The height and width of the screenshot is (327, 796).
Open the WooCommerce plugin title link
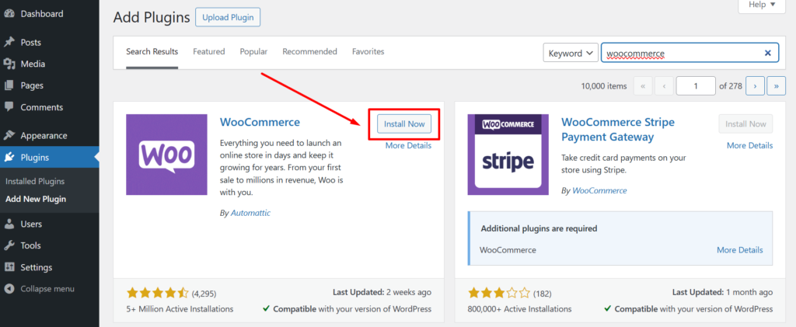click(260, 122)
